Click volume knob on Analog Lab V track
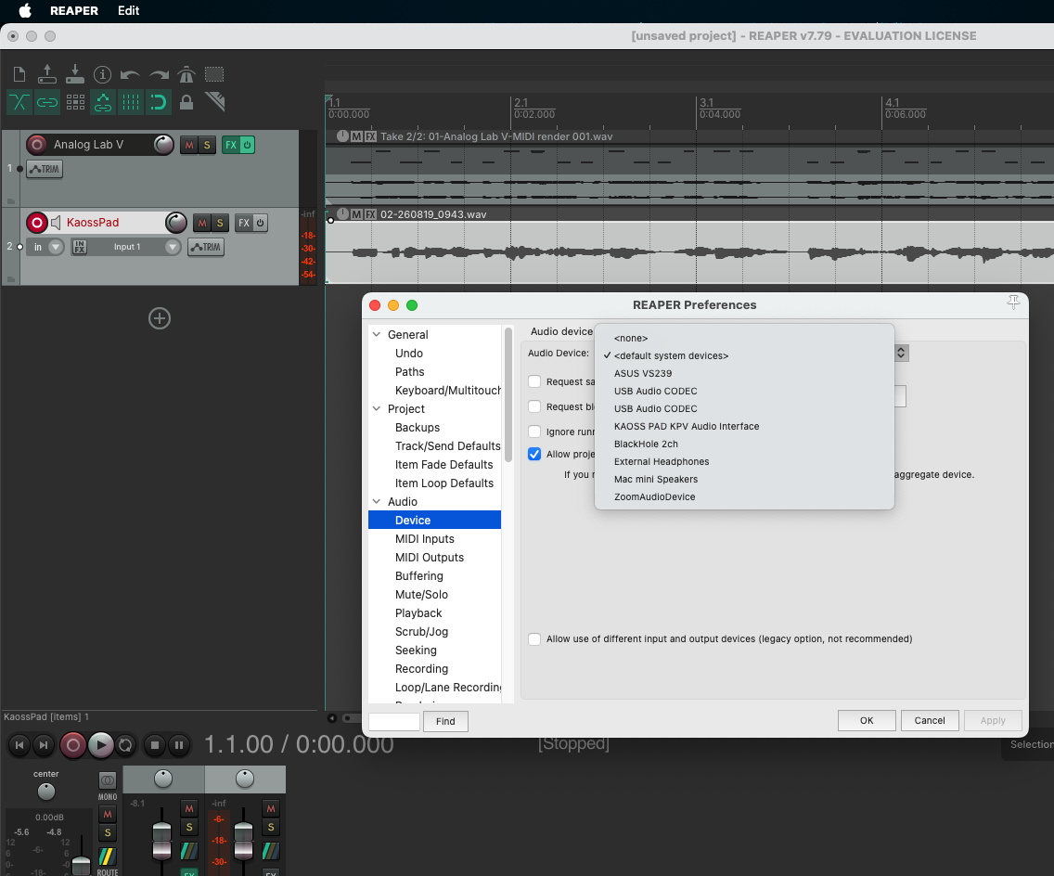Image resolution: width=1054 pixels, height=876 pixels. pyautogui.click(x=163, y=145)
